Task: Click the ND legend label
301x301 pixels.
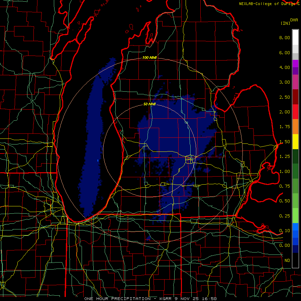Action: [287, 261]
